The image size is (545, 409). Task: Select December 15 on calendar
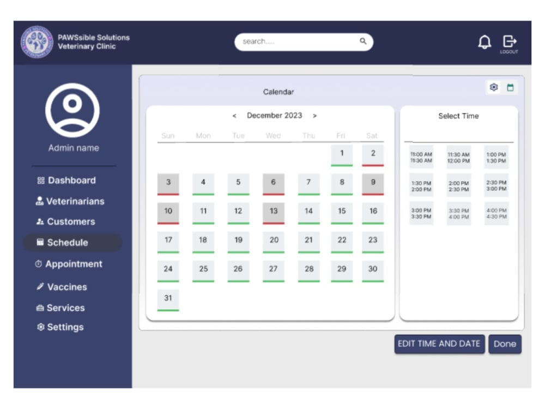coord(342,213)
